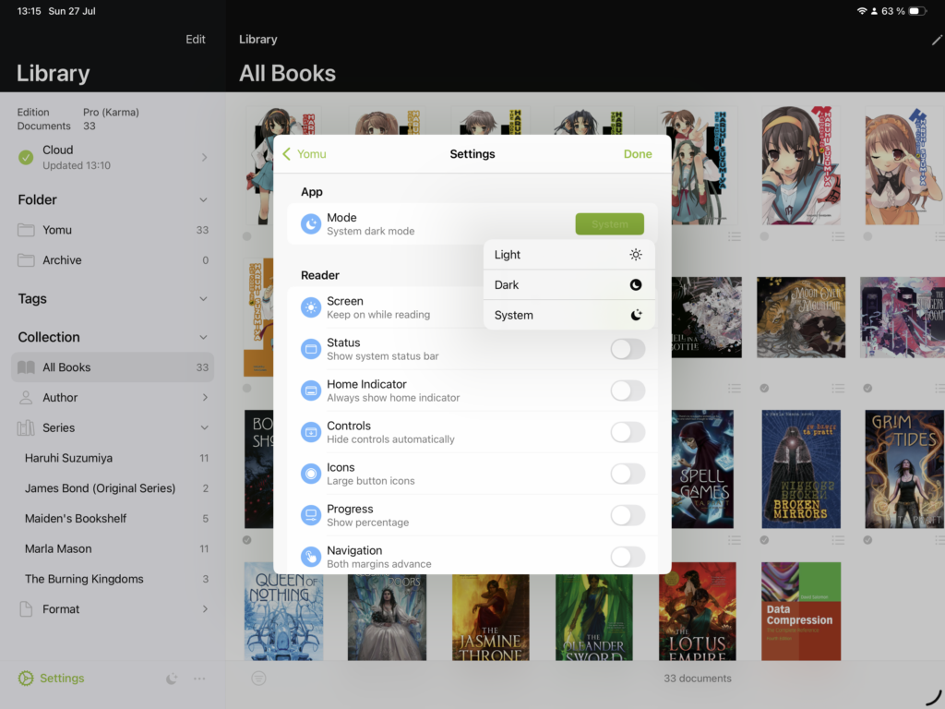Collapse the Collection section chevron
Screen dimensions: 945x709
(204, 338)
